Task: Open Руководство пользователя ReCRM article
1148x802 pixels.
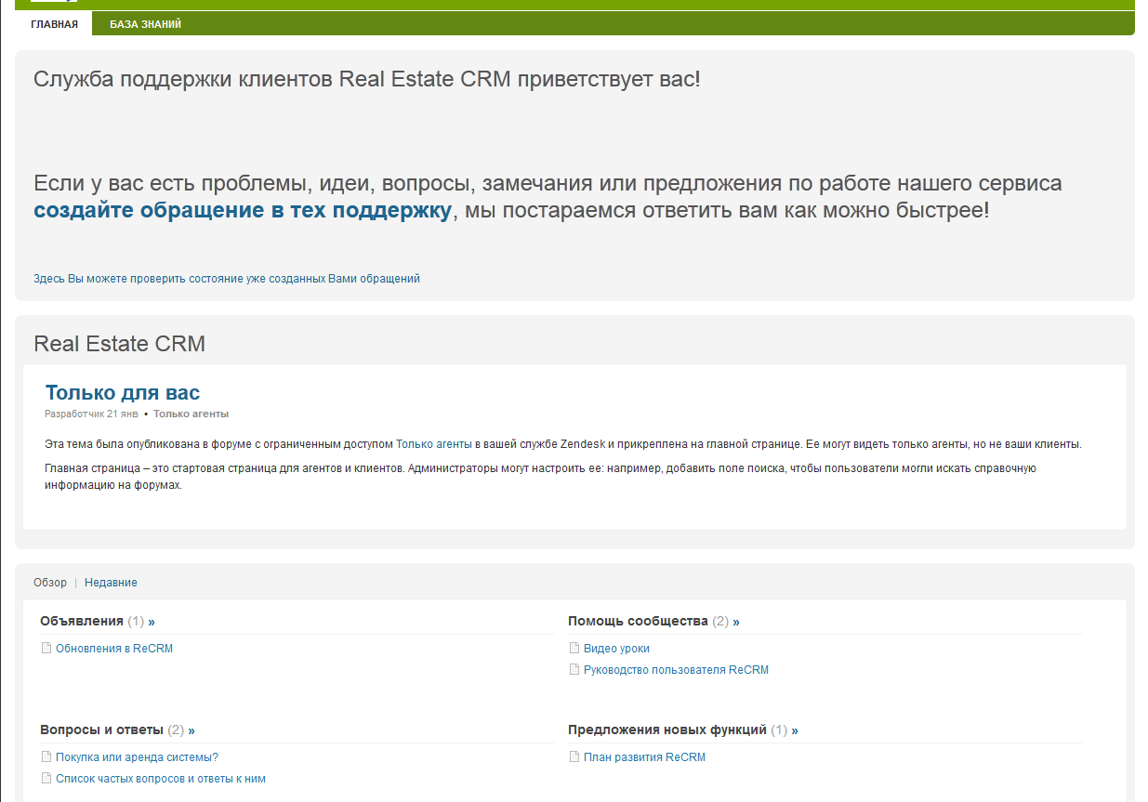Action: (x=676, y=670)
